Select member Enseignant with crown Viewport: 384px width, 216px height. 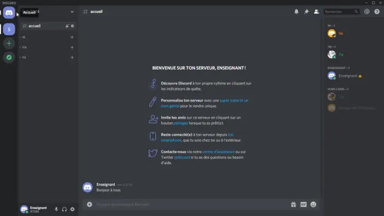click(353, 76)
